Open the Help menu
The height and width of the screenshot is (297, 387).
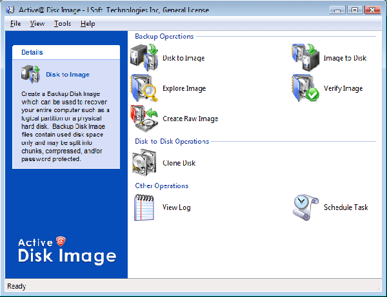point(88,24)
